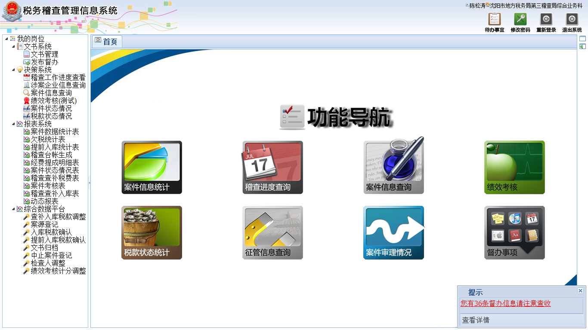This screenshot has width=588, height=330.
Task: Collapse the 决策系统 tree node
Action: coord(13,70)
